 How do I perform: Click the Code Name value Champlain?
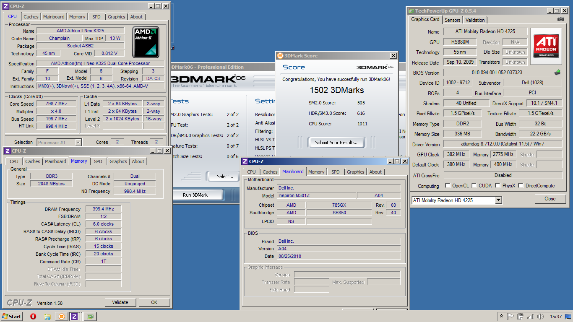(59, 39)
